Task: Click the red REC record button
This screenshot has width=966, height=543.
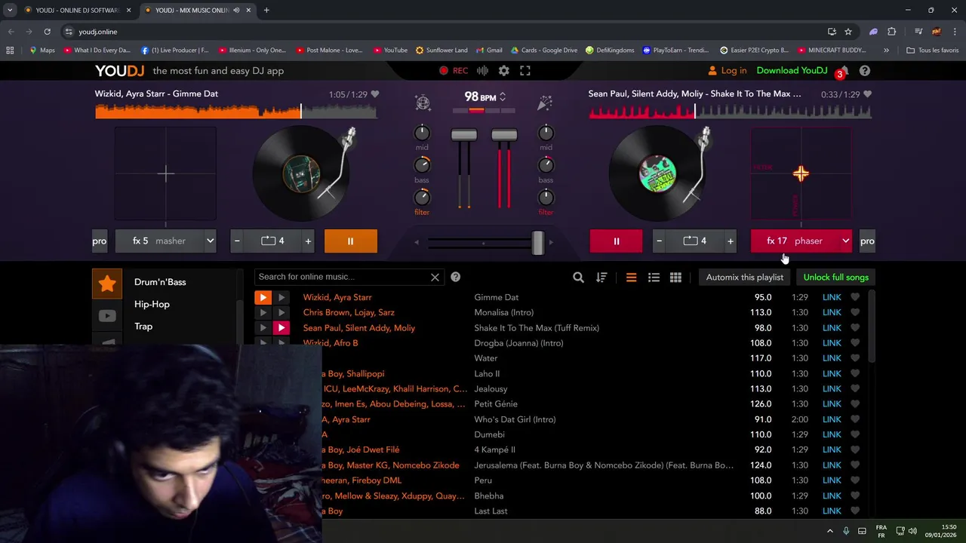Action: coord(454,70)
